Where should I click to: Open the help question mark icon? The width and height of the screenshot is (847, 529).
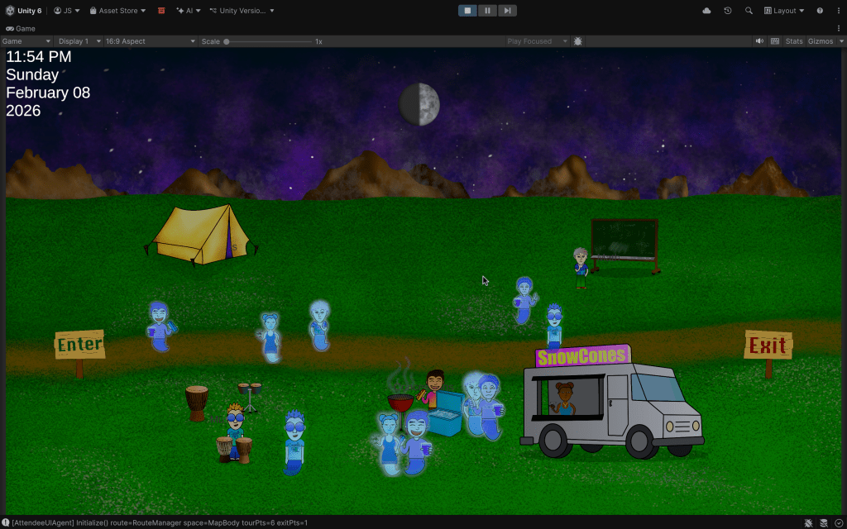(x=820, y=11)
